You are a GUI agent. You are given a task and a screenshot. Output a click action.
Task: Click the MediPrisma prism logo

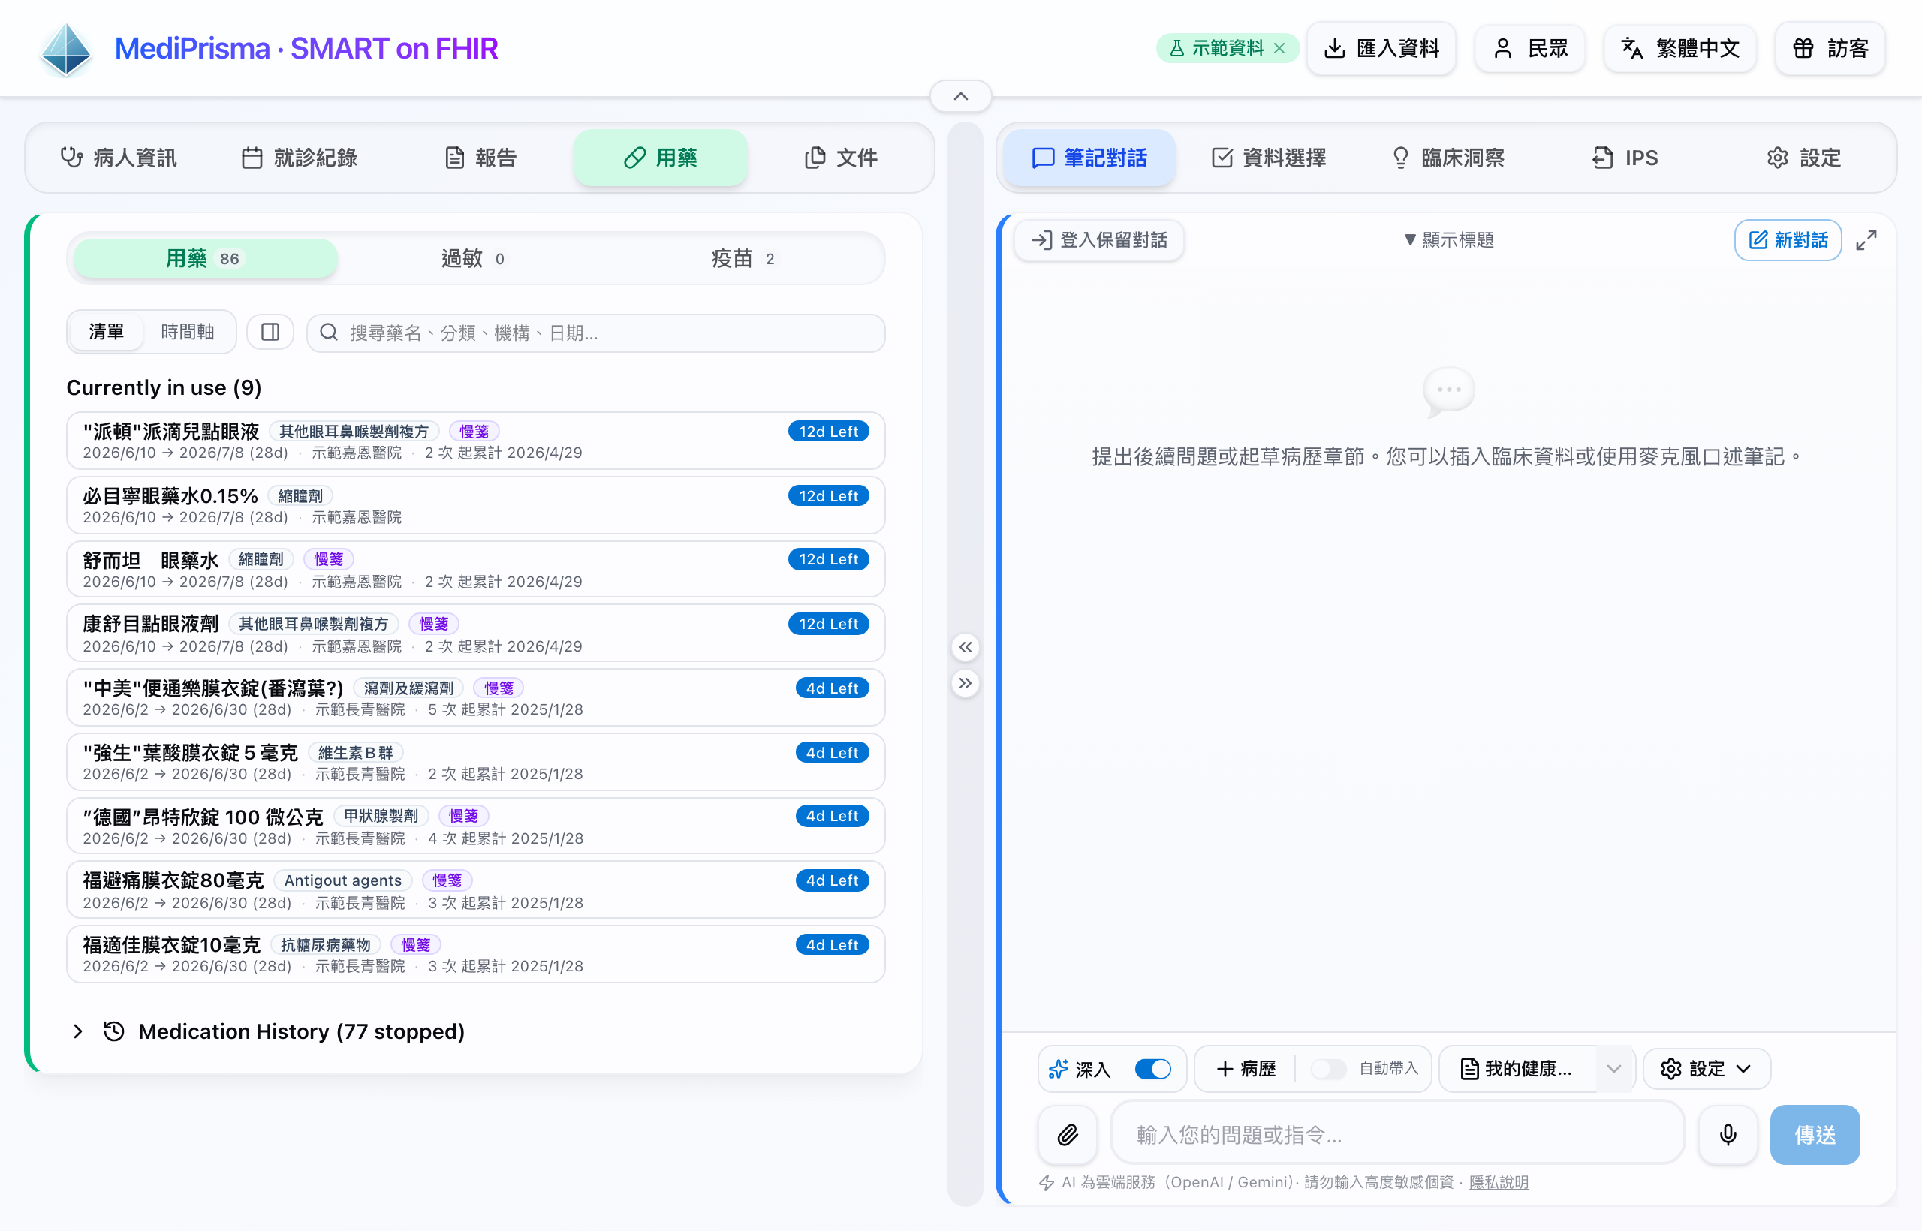(x=66, y=50)
